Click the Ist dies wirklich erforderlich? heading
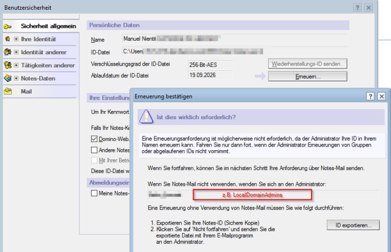This screenshot has width=391, height=252. [x=196, y=117]
